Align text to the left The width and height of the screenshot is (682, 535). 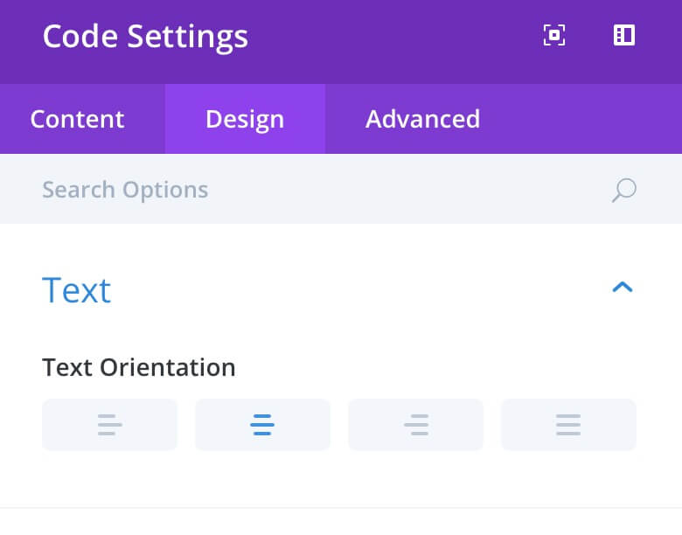tap(109, 425)
